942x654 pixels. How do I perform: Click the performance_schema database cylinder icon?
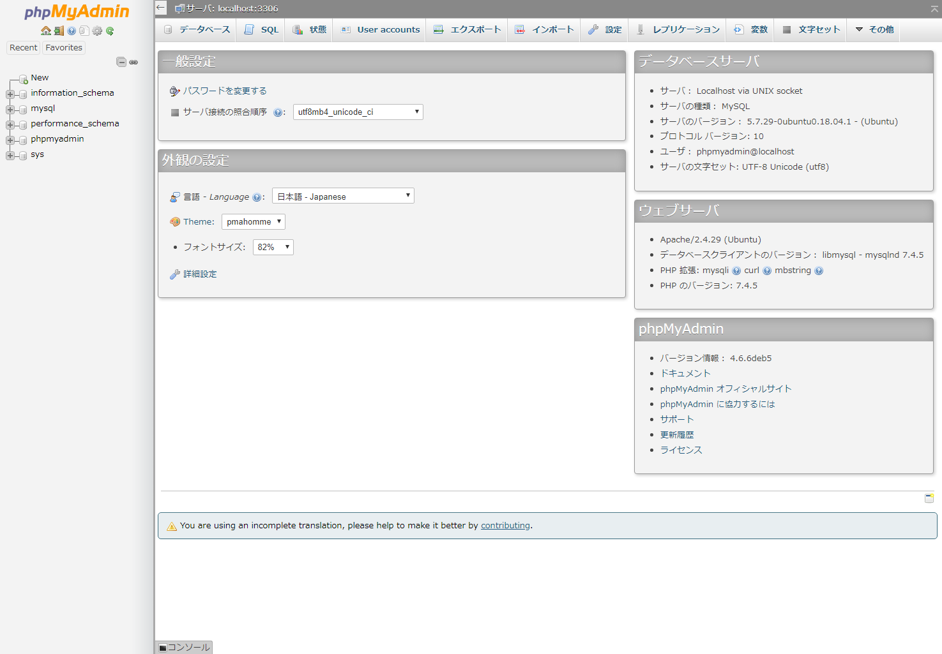pos(23,124)
